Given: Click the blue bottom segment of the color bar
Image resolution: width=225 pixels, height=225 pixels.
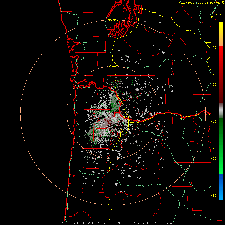Looking at the screenshot, I should (221, 187).
